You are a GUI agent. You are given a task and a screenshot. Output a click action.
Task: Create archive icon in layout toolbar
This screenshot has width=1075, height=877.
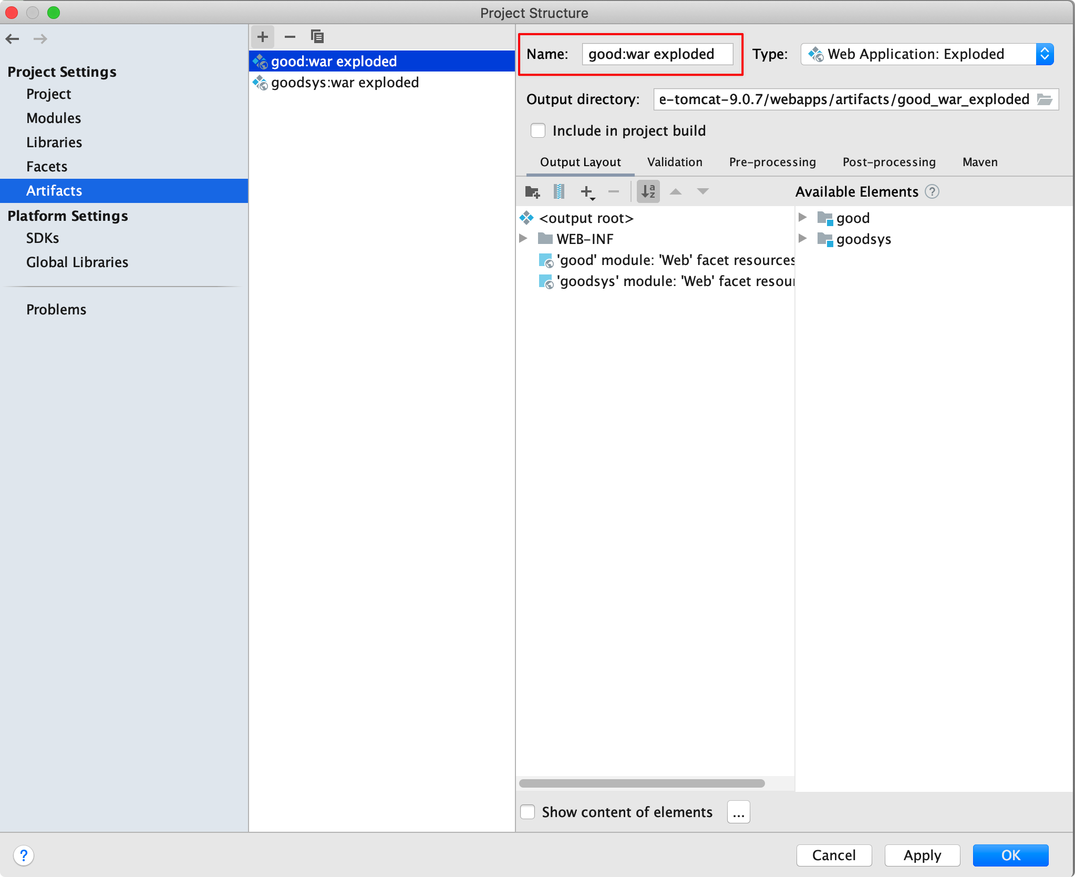[x=559, y=192]
